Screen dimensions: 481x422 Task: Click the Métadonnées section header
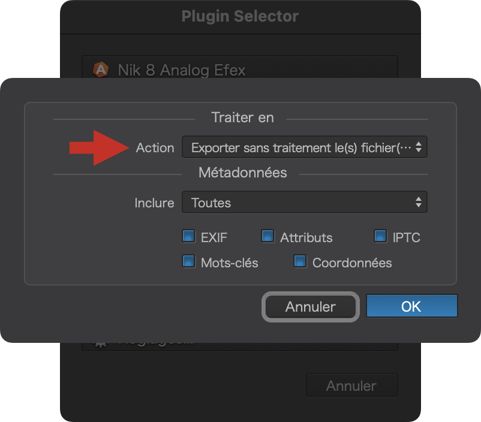click(243, 173)
